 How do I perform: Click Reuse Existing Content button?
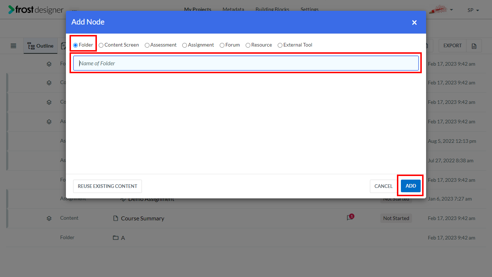(107, 186)
